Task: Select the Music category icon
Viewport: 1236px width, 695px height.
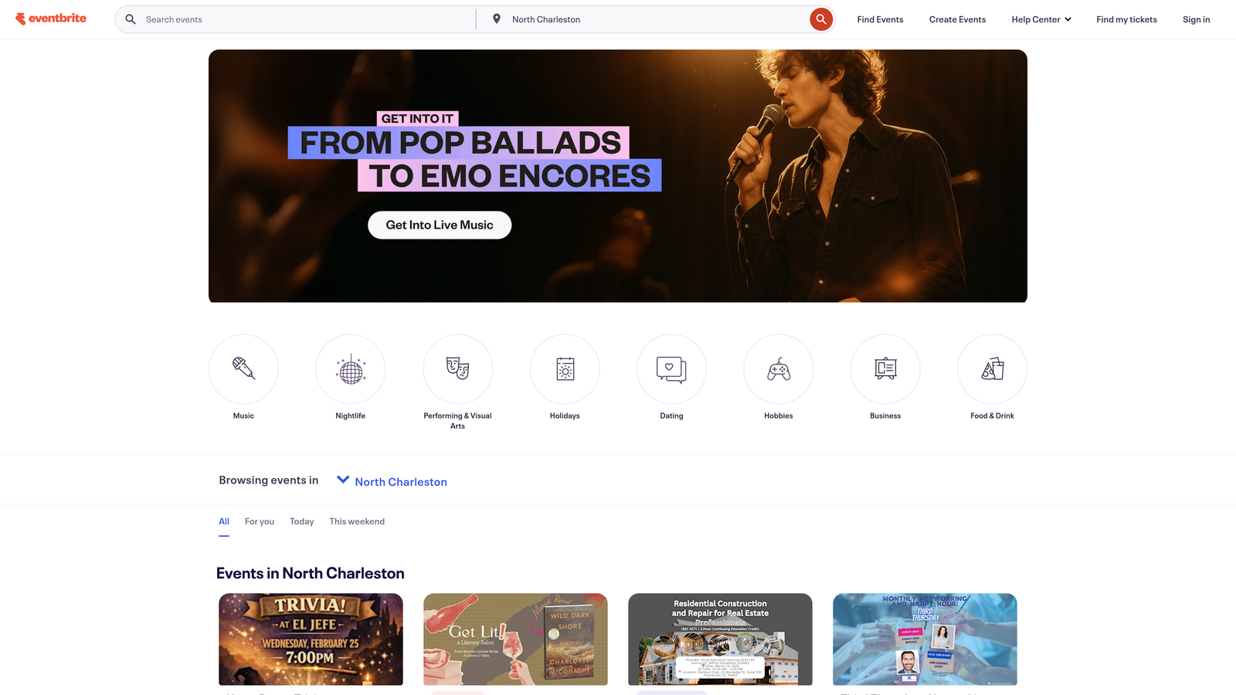Action: pyautogui.click(x=243, y=369)
